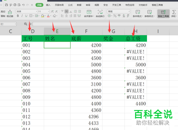Click the header cell 底薪
The width and height of the screenshot is (178, 130).
pos(86,39)
